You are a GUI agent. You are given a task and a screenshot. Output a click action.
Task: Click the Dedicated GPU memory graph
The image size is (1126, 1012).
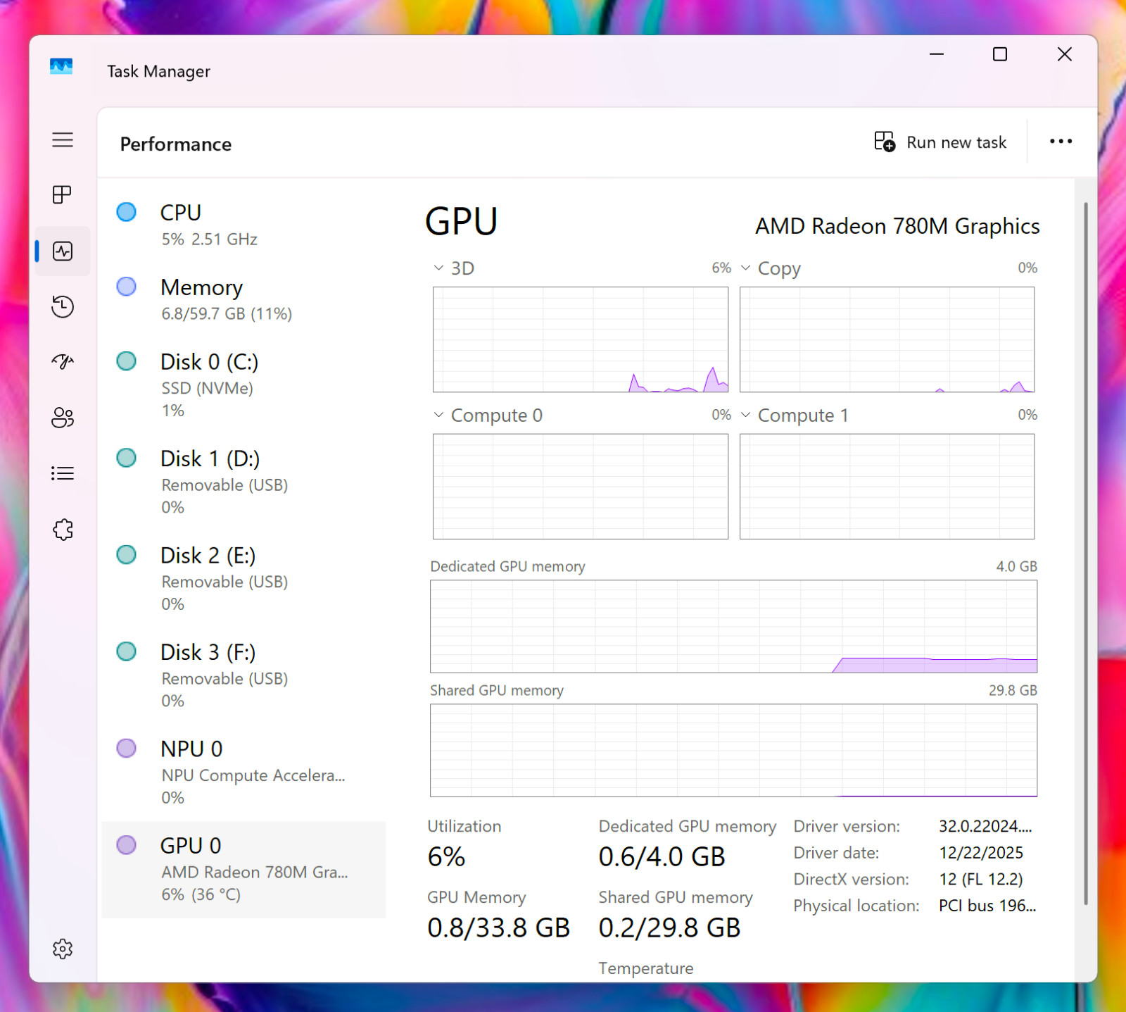coord(733,627)
